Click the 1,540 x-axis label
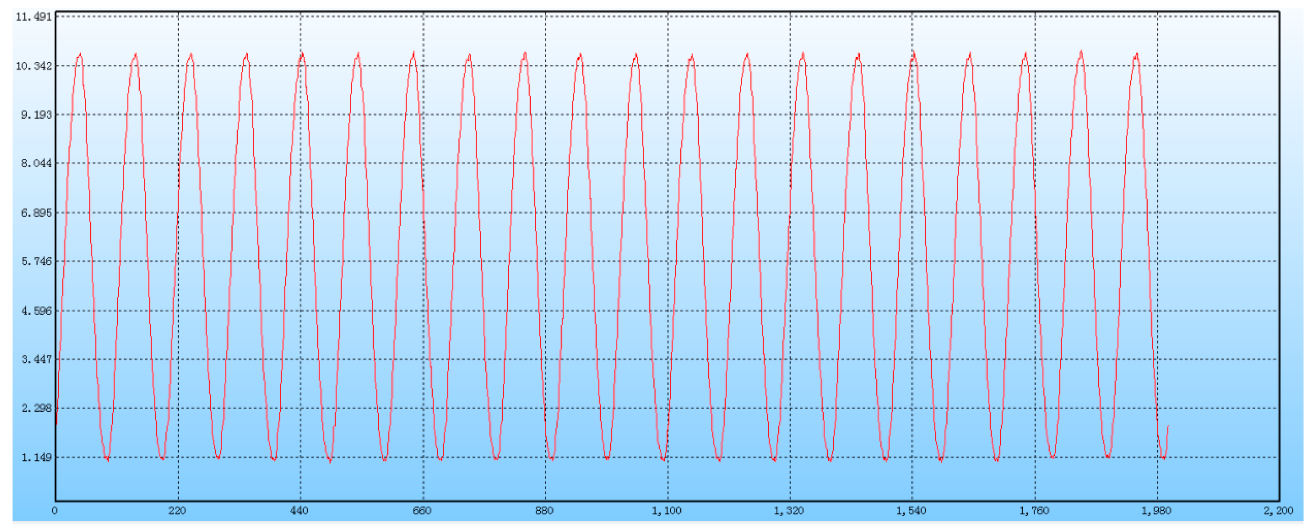 pos(911,511)
